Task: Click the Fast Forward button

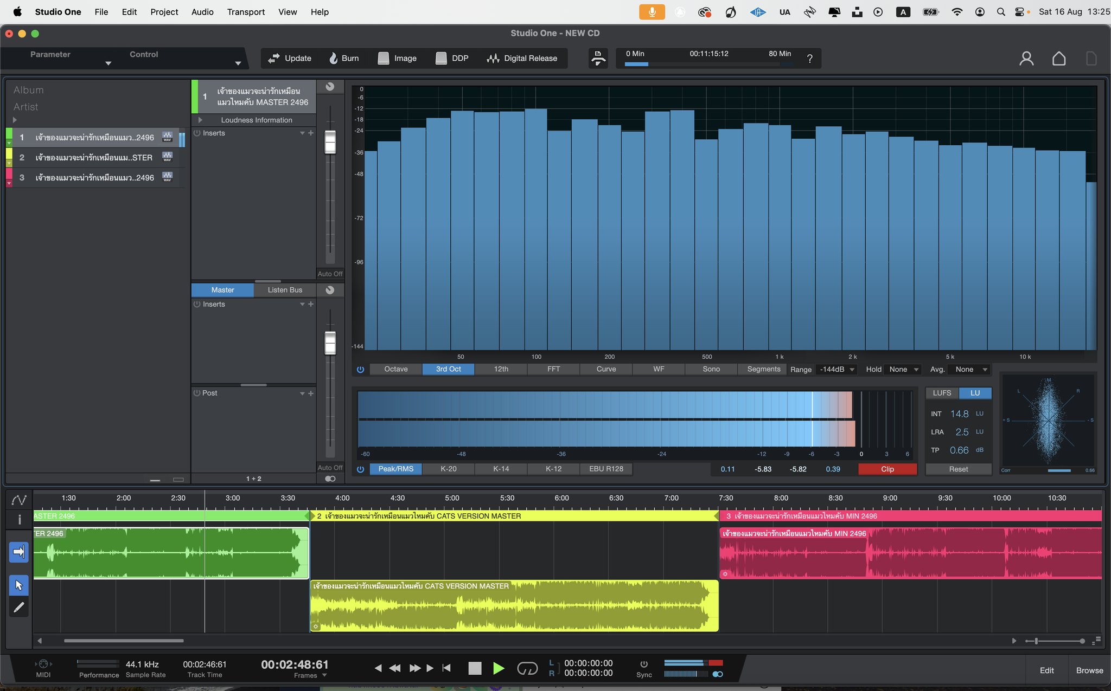Action: [x=415, y=668]
